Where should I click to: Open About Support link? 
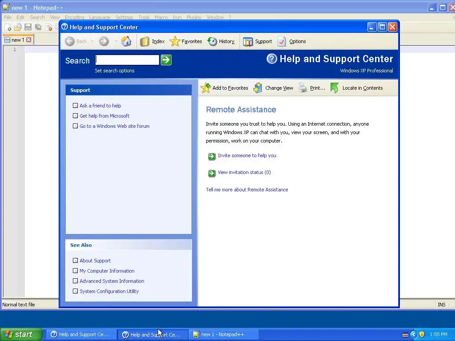95,261
